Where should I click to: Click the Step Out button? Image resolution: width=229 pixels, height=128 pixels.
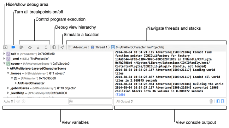coord(46,47)
